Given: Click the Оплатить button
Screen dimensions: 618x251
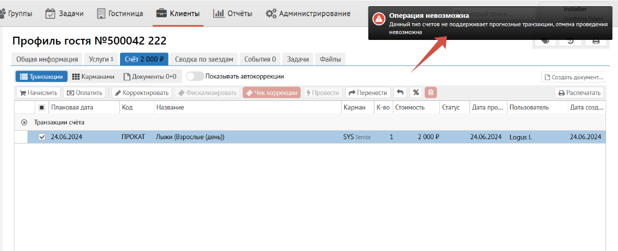Looking at the screenshot, I should coord(85,93).
